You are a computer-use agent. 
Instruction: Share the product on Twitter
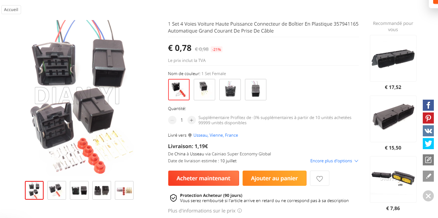(428, 144)
